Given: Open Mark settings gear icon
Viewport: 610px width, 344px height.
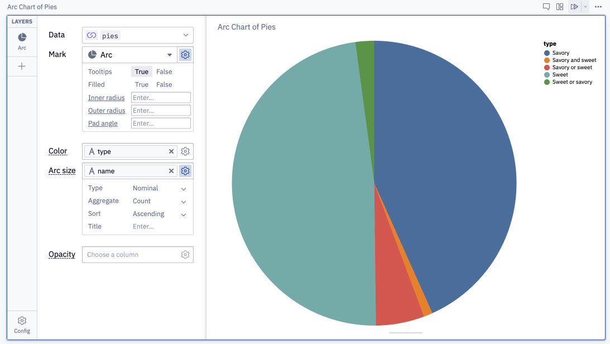Looking at the screenshot, I should pyautogui.click(x=185, y=55).
